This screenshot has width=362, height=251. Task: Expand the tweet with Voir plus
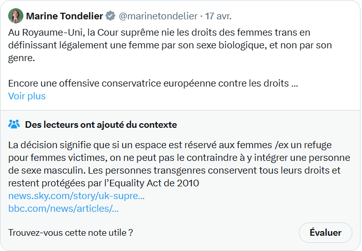pyautogui.click(x=27, y=96)
